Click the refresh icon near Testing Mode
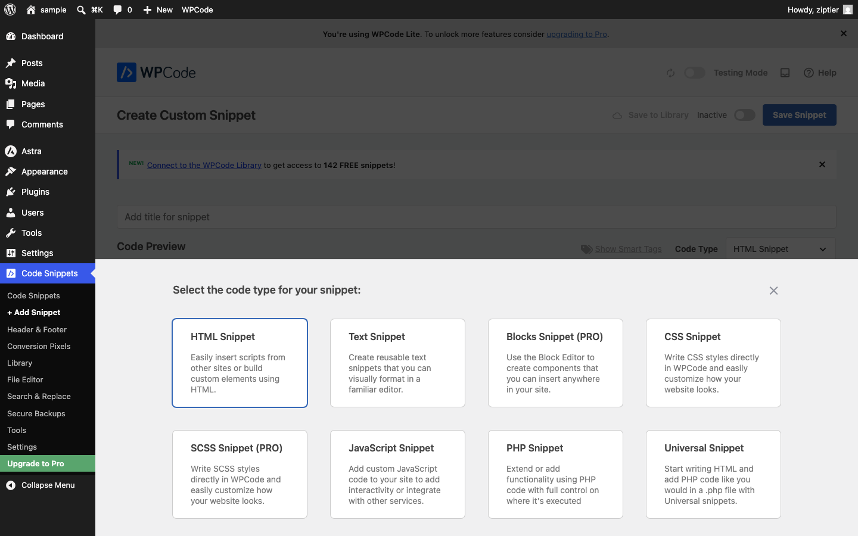858x536 pixels. pos(670,73)
